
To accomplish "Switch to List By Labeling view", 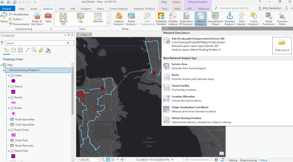I will 41,50.
